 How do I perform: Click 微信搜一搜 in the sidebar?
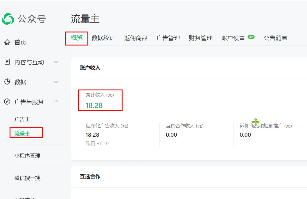pyautogui.click(x=27, y=178)
